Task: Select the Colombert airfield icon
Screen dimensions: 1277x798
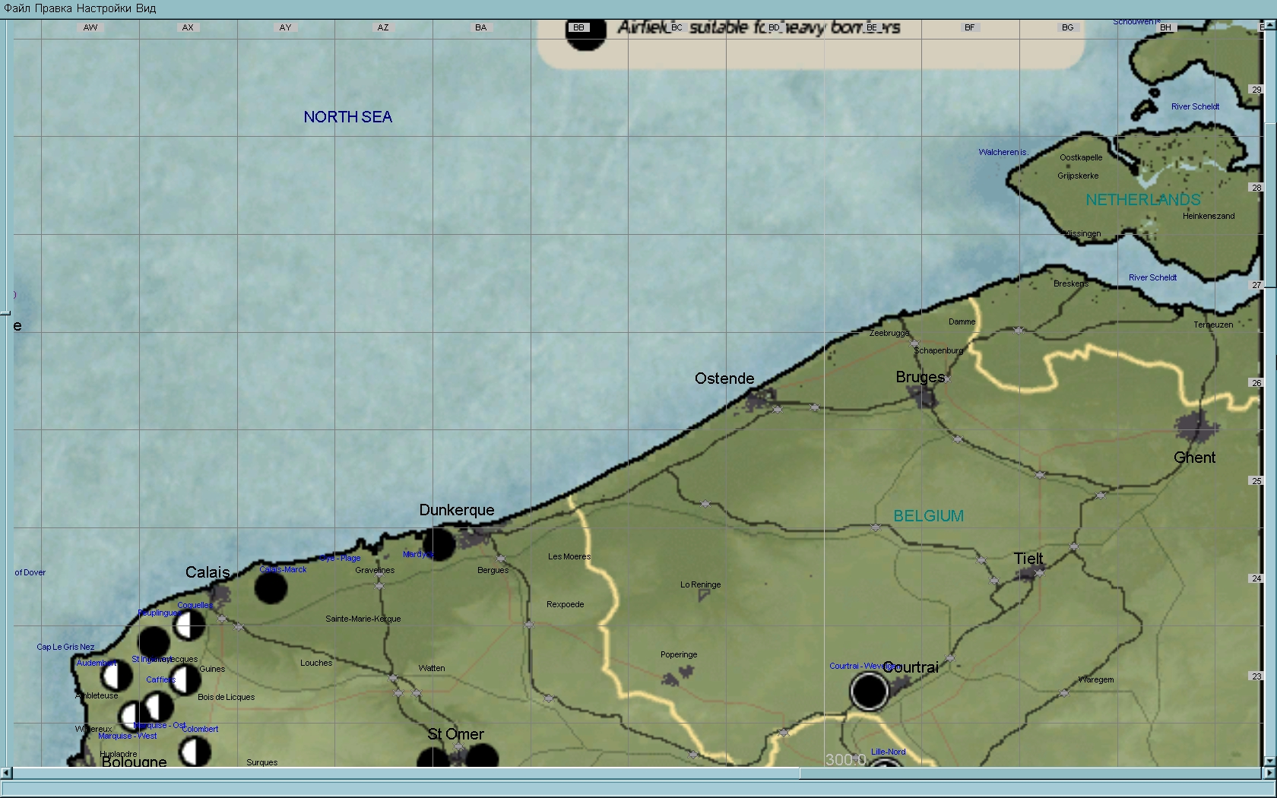Action: (195, 752)
